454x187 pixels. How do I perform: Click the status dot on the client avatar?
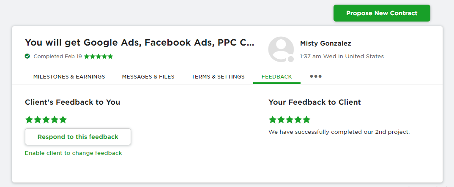290,59
